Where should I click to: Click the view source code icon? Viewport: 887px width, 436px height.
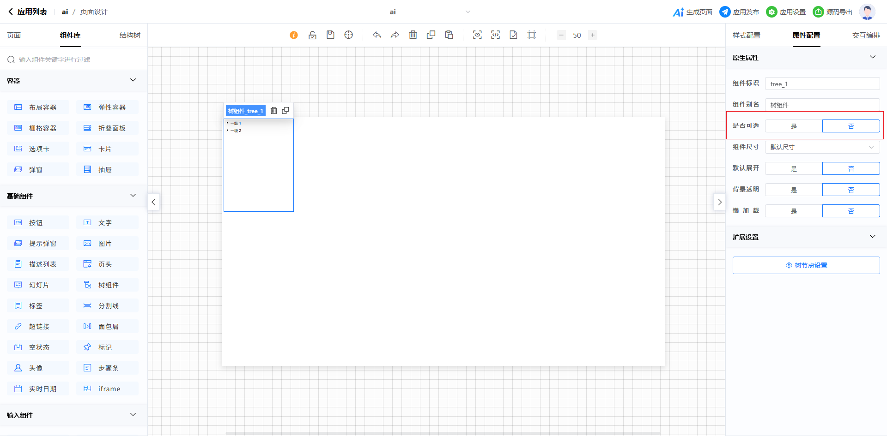pyautogui.click(x=495, y=35)
